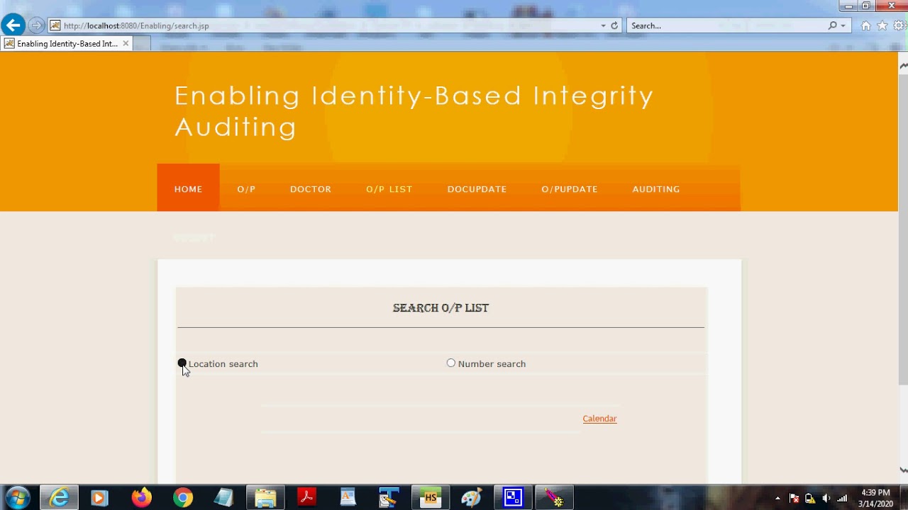Click the browser forward arrow
Viewport: 908px width, 510px height.
(x=36, y=25)
